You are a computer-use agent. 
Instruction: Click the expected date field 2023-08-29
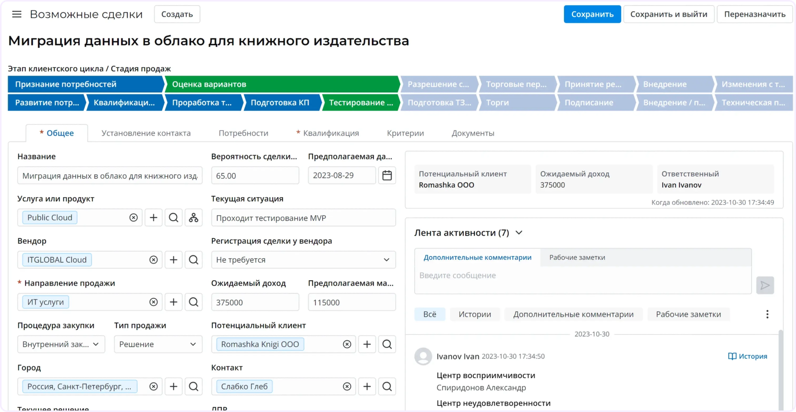342,175
